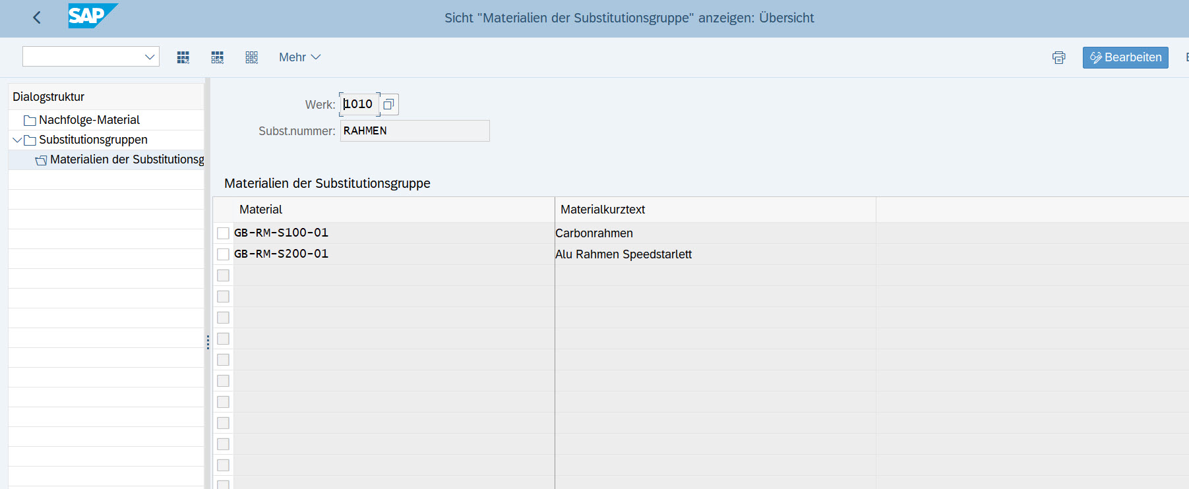Click the vertical panel splitter handle
Image resolution: width=1189 pixels, height=489 pixels.
pos(208,342)
